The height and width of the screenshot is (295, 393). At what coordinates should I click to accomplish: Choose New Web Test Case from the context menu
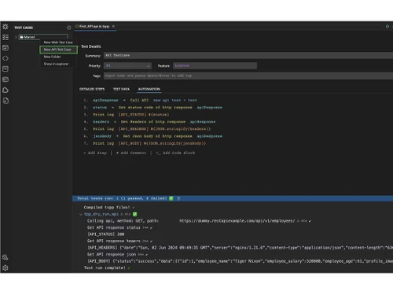click(x=58, y=42)
